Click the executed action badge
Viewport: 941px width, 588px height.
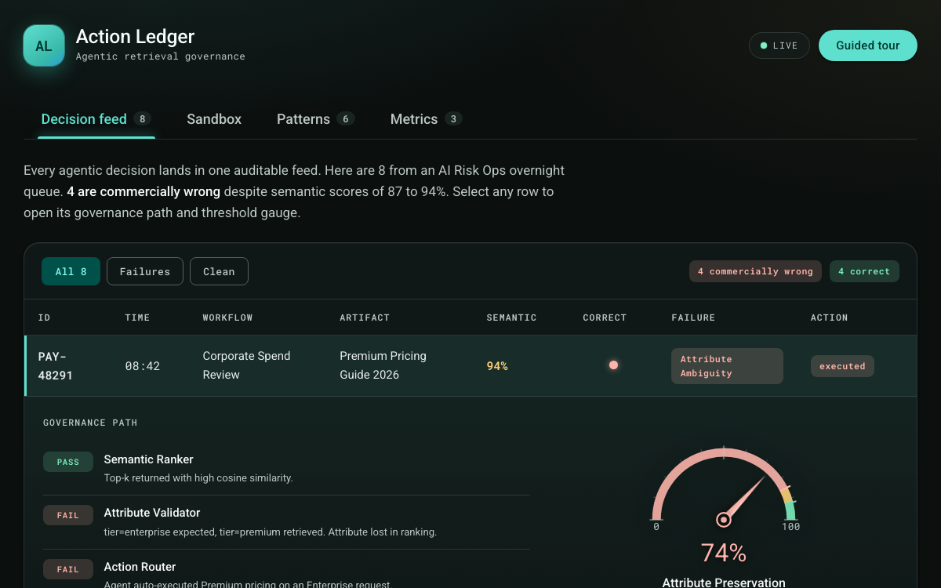(842, 366)
